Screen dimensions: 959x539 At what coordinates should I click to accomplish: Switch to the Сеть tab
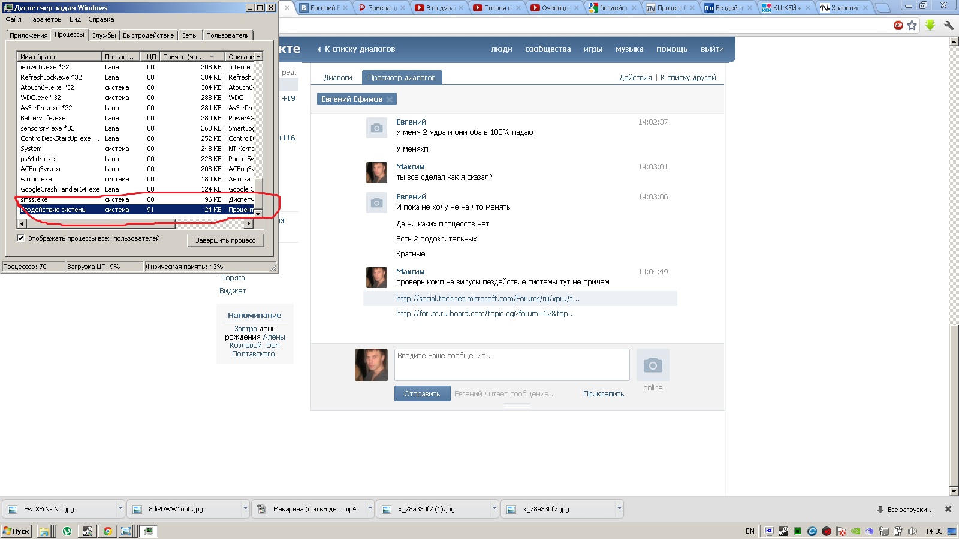tap(189, 35)
